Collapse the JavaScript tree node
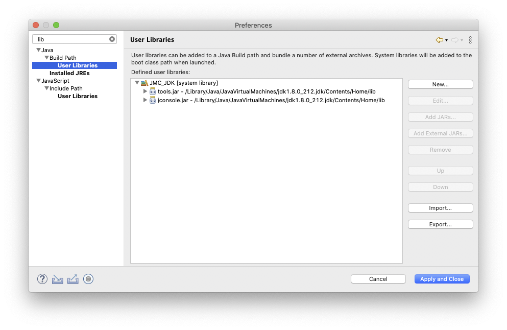Screen dimensions: 507x330 click(38, 81)
